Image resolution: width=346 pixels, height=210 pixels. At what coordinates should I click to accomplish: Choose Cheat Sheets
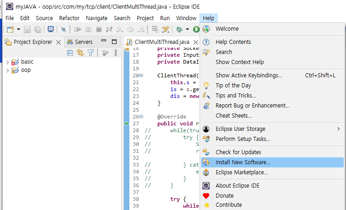coord(272,116)
